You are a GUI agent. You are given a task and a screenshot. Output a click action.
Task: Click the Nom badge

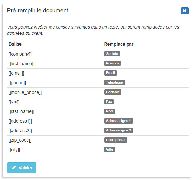point(110,111)
